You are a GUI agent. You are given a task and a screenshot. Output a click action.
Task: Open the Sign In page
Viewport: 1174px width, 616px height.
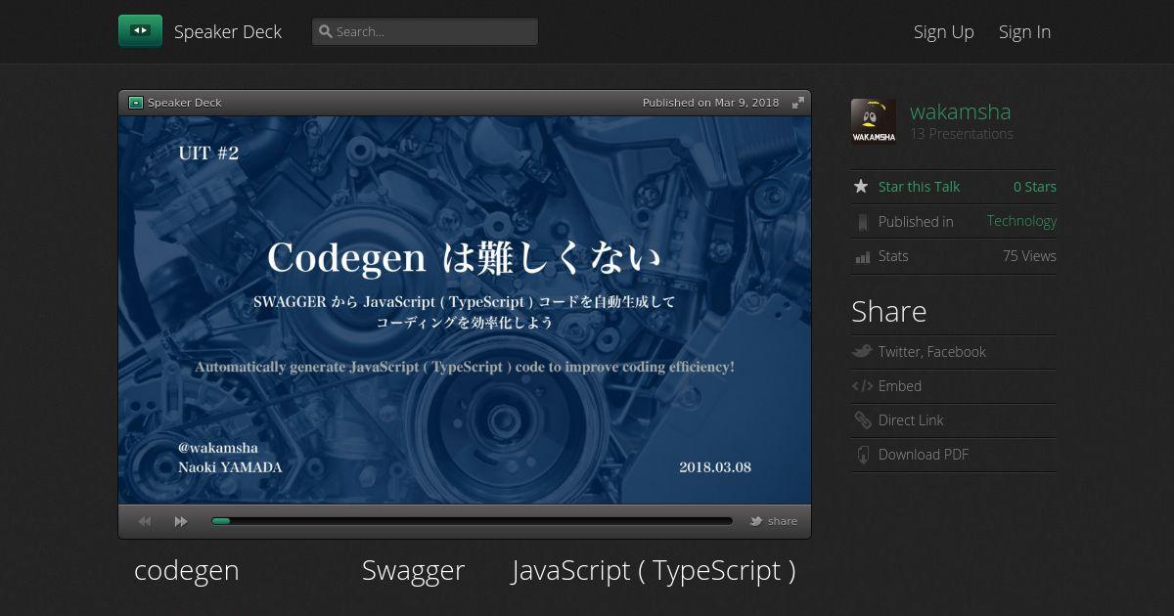[1024, 31]
